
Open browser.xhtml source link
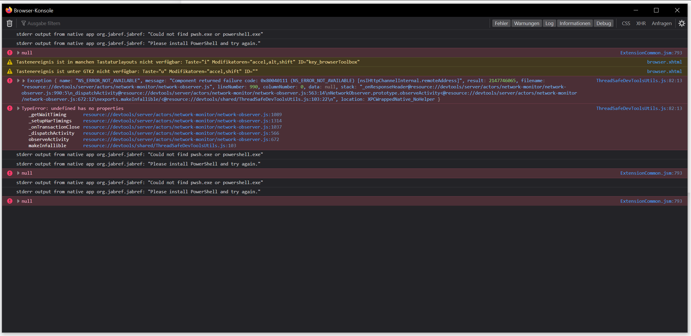664,62
